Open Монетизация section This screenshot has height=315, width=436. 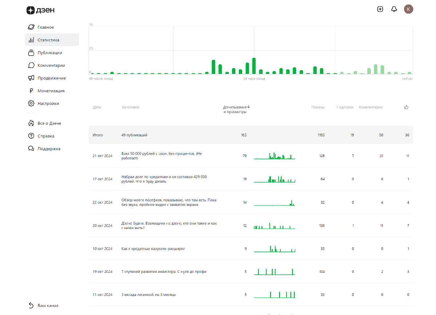click(52, 91)
